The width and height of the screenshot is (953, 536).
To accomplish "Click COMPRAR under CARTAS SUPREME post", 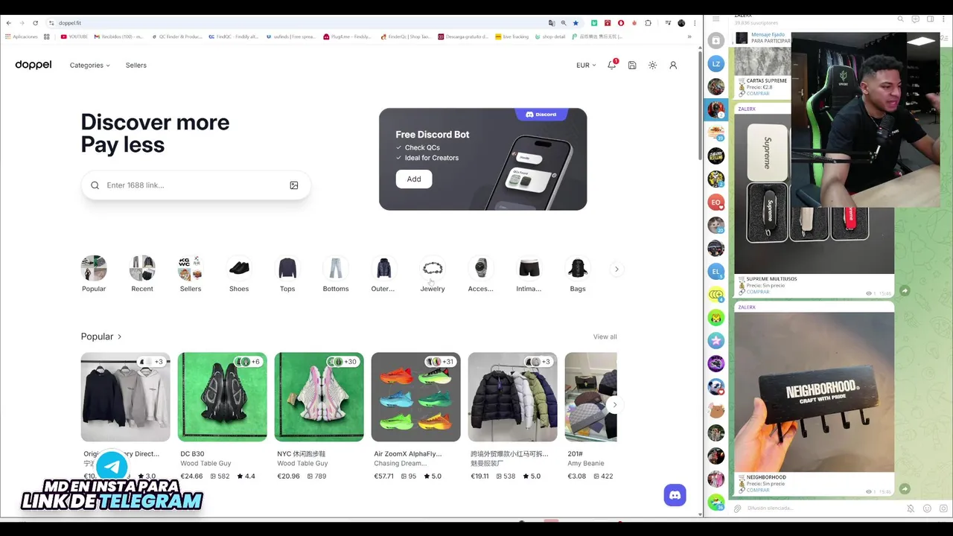I will click(758, 94).
